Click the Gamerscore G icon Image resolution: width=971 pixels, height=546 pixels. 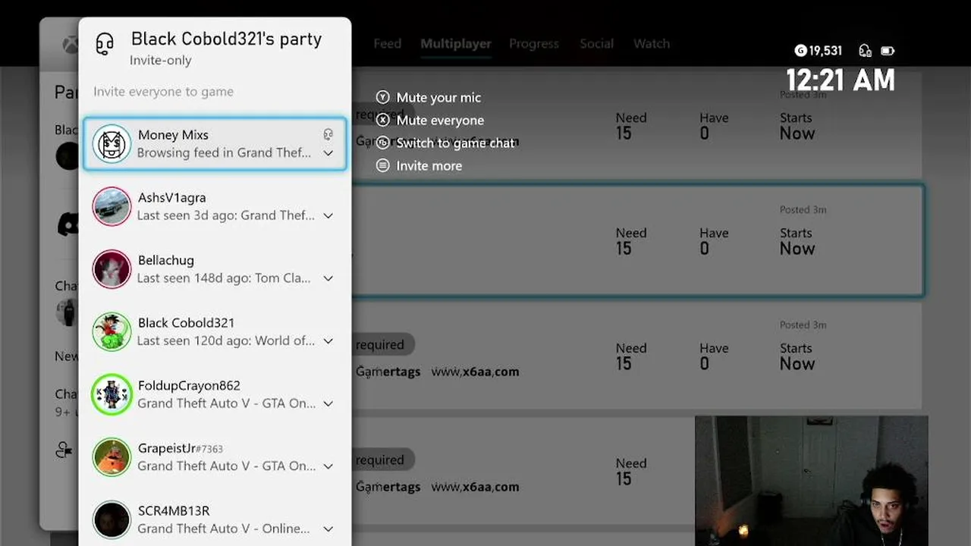[x=800, y=51]
